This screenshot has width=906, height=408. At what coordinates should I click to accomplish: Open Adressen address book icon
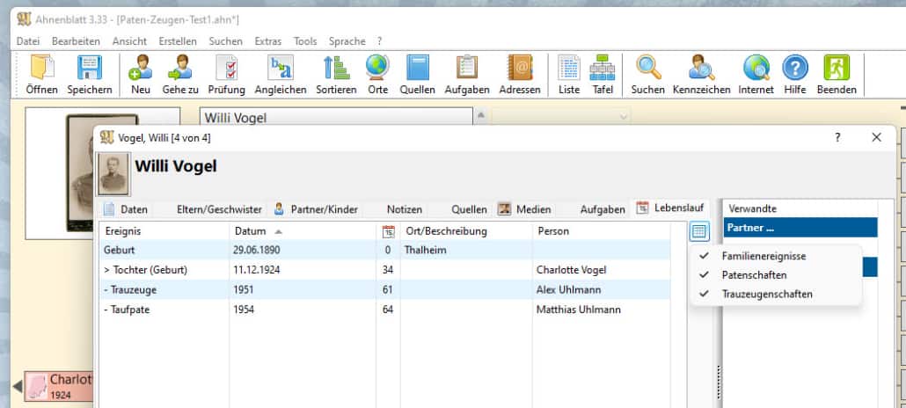[x=520, y=68]
